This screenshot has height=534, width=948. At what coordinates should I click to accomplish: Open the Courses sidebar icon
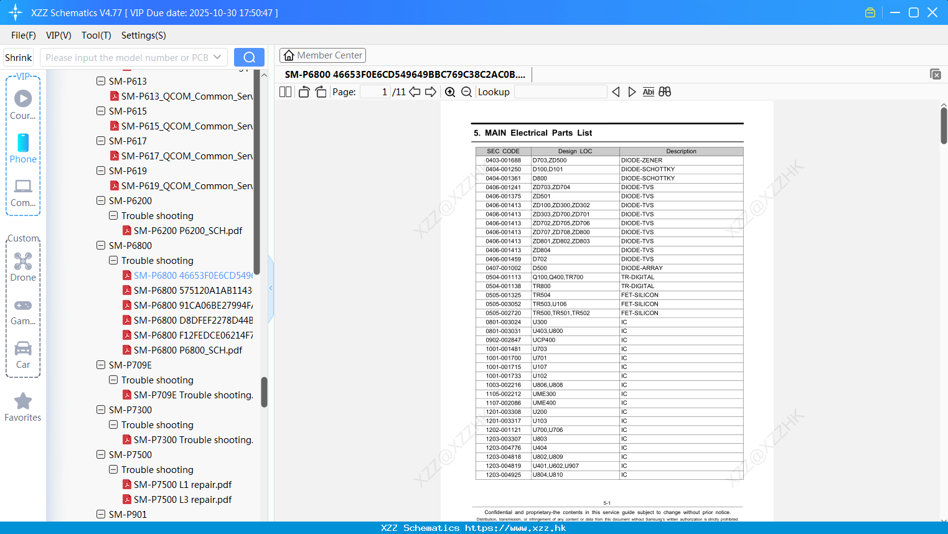(x=23, y=105)
